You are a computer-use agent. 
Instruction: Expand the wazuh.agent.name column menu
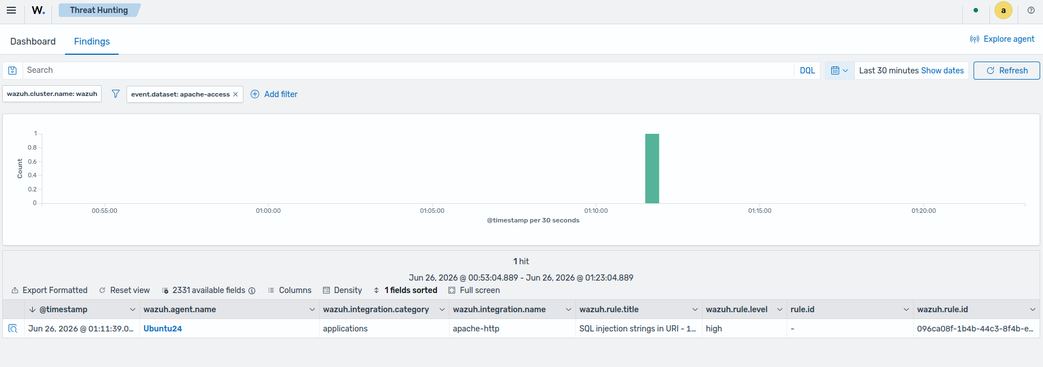click(312, 309)
